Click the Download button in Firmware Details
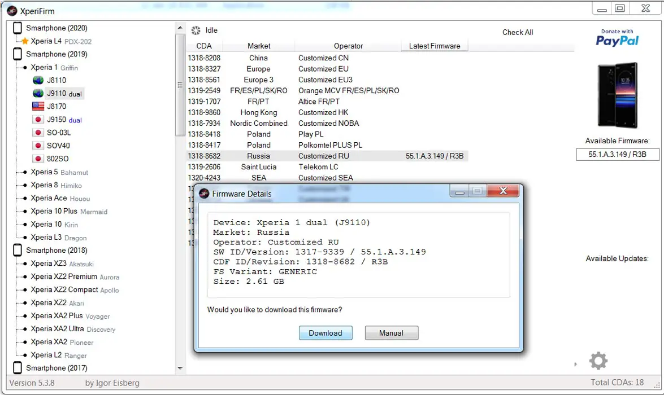 (x=326, y=333)
